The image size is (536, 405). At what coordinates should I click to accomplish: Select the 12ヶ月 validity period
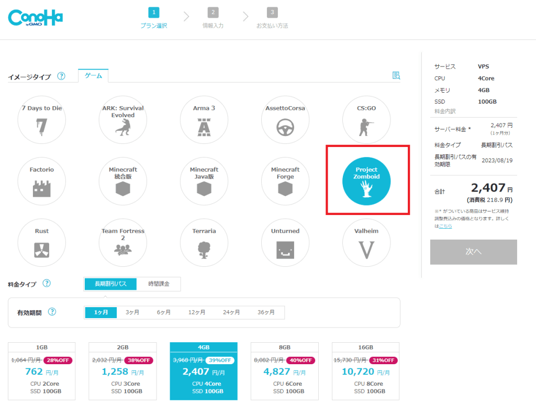[x=197, y=312]
